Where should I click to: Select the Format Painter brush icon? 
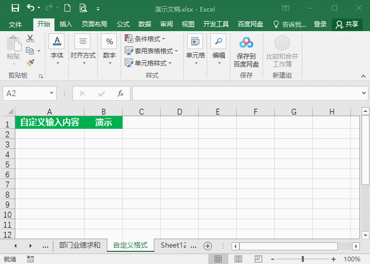pos(30,63)
